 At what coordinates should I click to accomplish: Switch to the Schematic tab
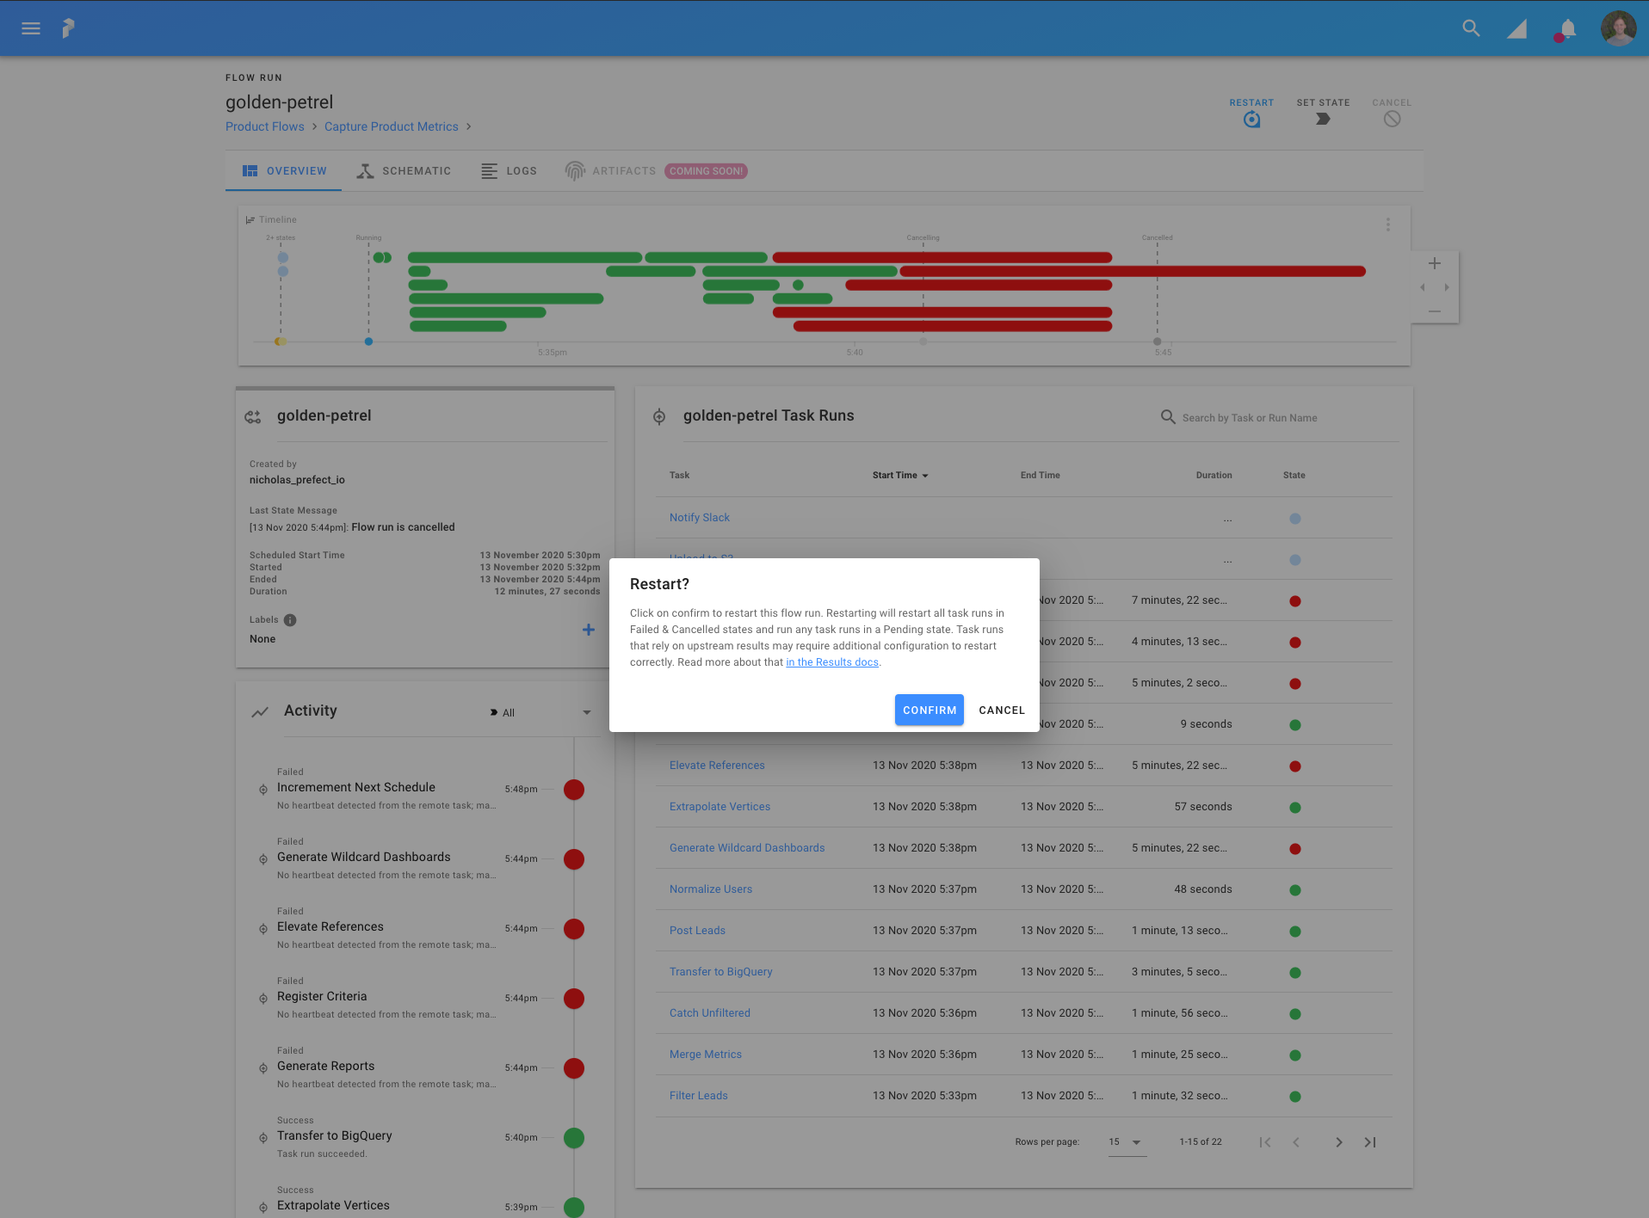pos(404,171)
